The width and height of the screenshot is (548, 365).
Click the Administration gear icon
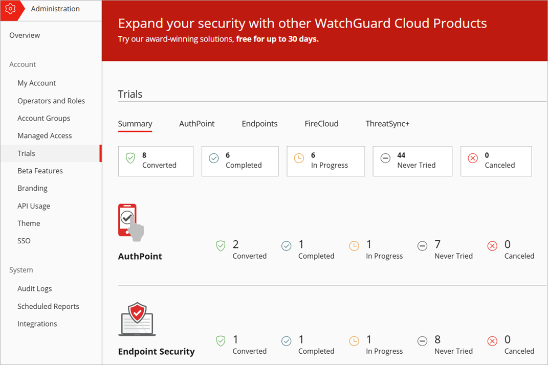pos(10,8)
